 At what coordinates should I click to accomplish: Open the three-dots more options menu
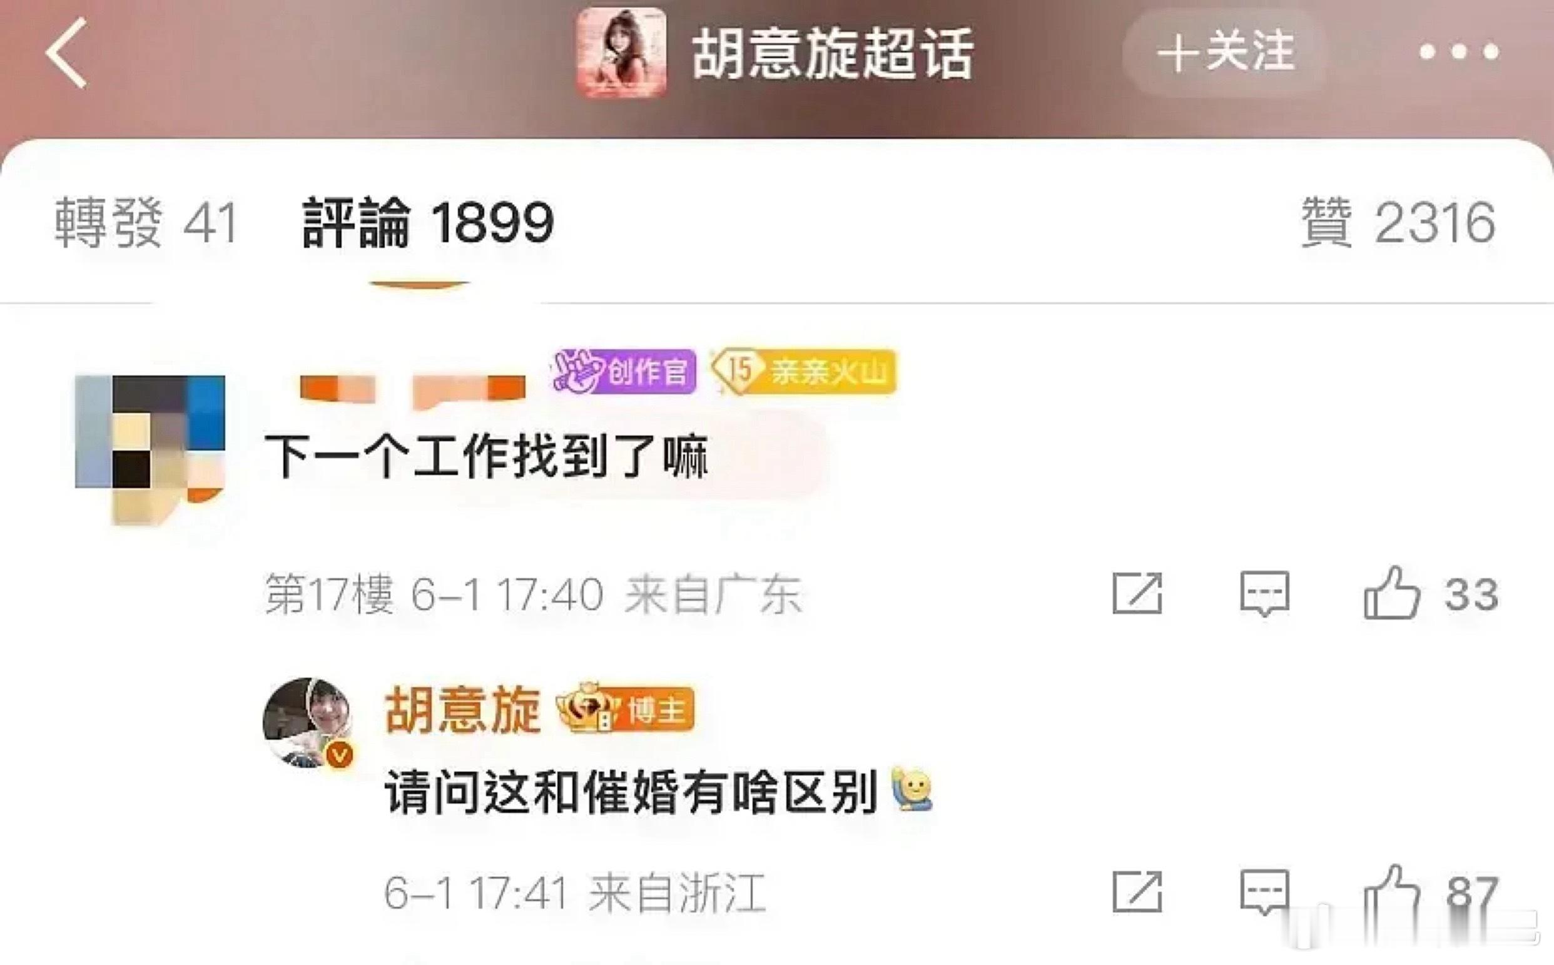[x=1458, y=52]
